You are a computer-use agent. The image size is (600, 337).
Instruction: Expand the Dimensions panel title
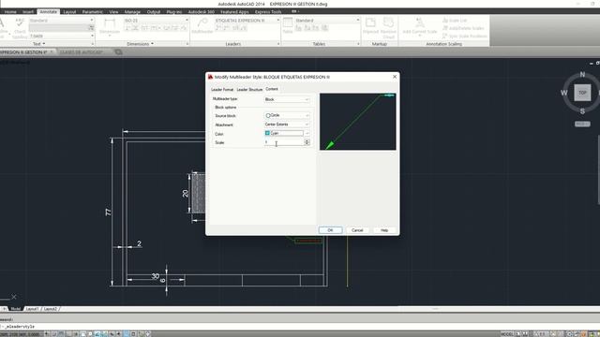tap(140, 44)
